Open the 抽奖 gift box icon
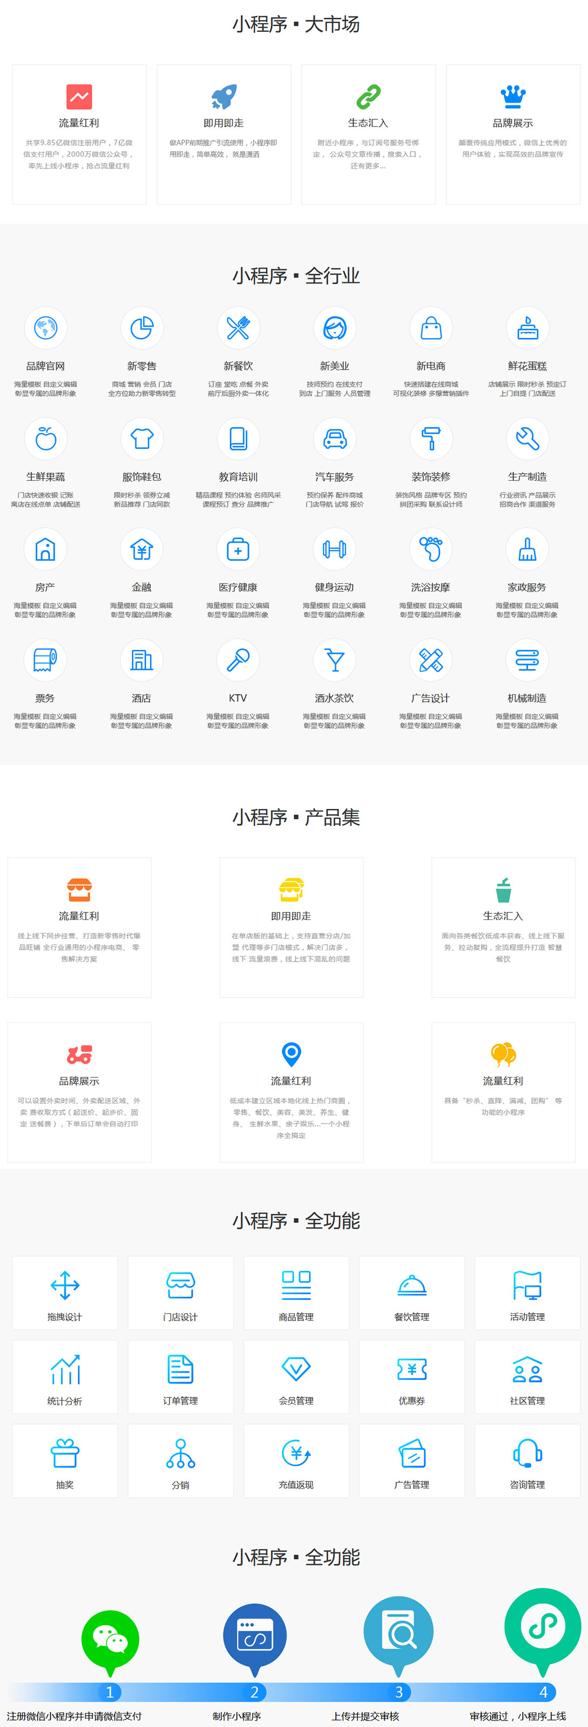The height and width of the screenshot is (1727, 588). (65, 1454)
